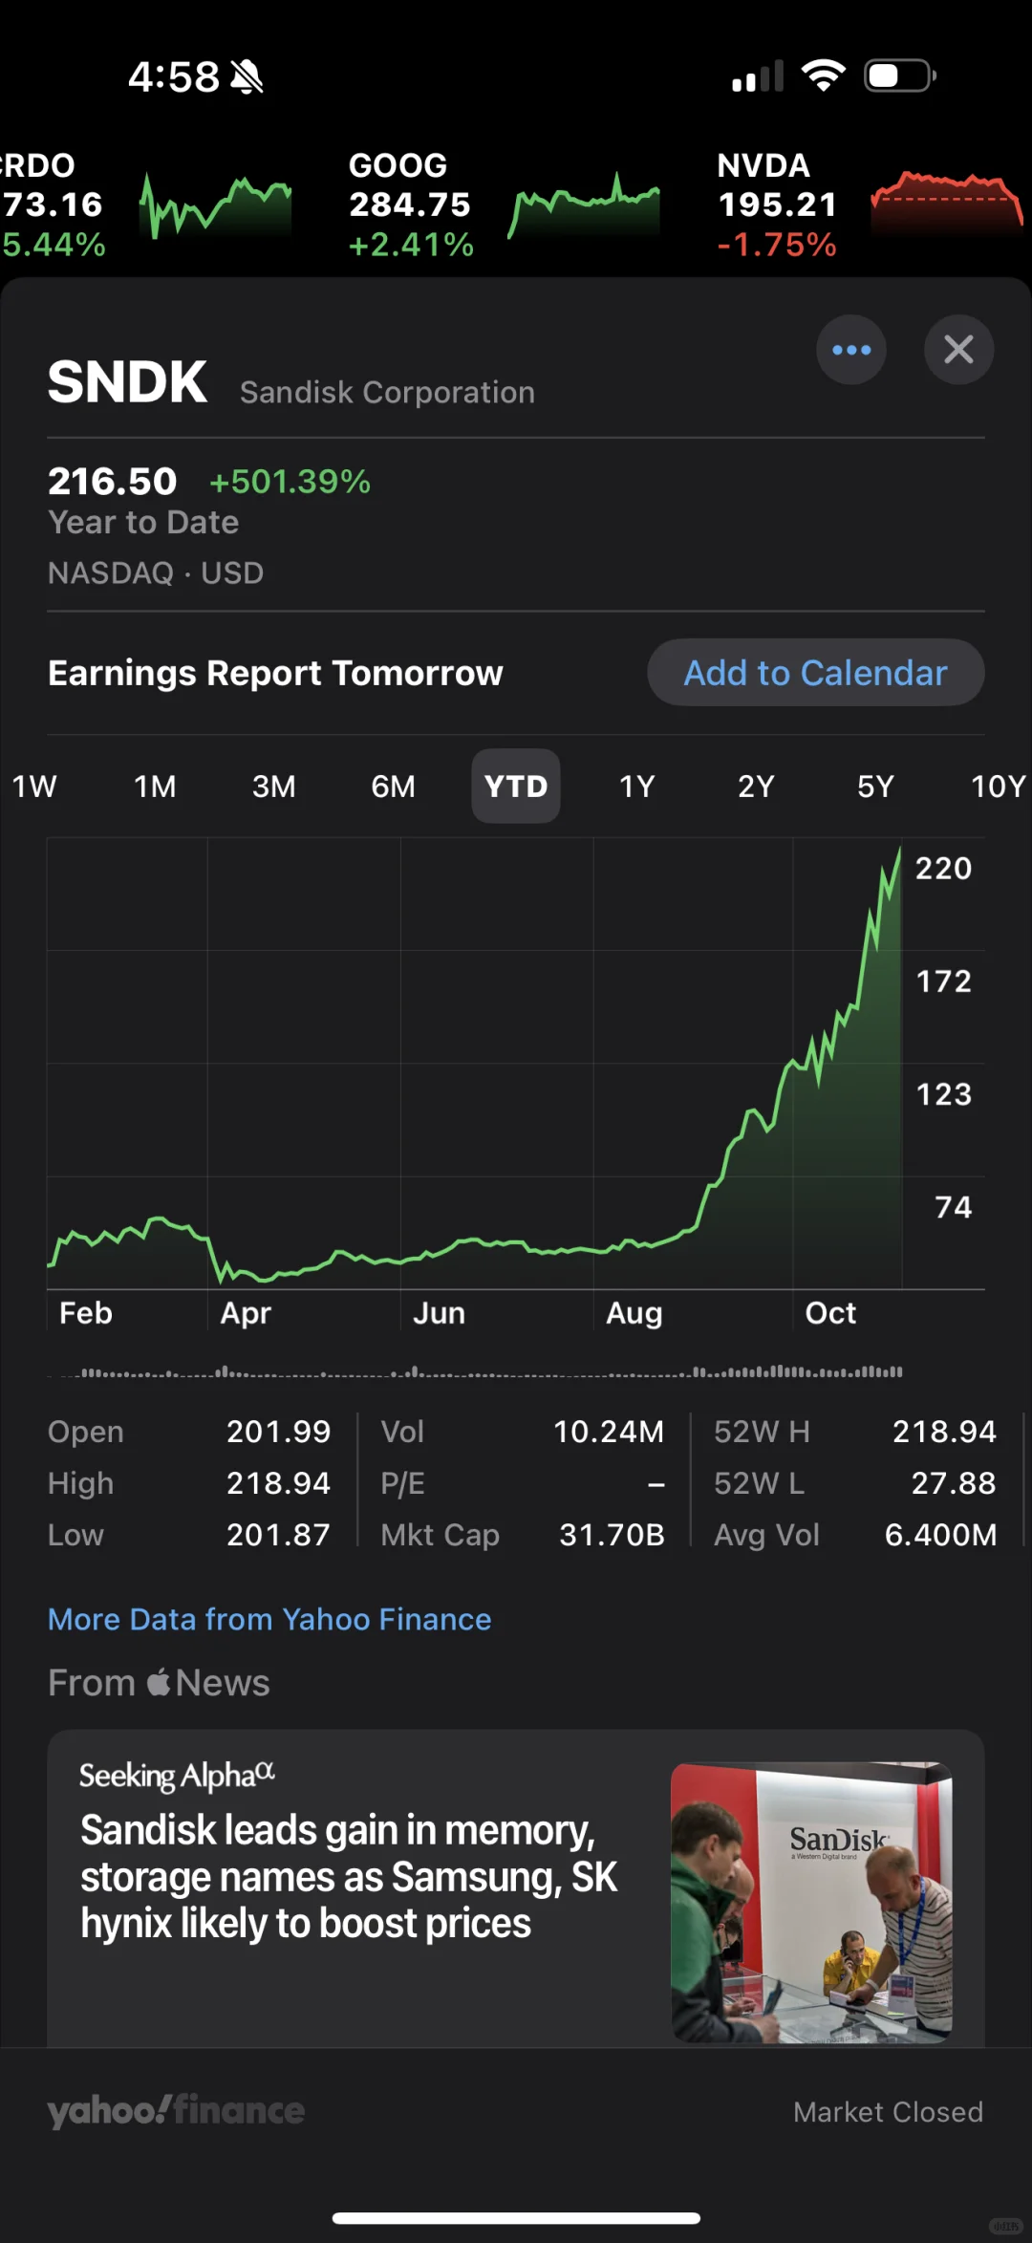
Task: Tap the cellular signal bars icon
Action: [758, 75]
